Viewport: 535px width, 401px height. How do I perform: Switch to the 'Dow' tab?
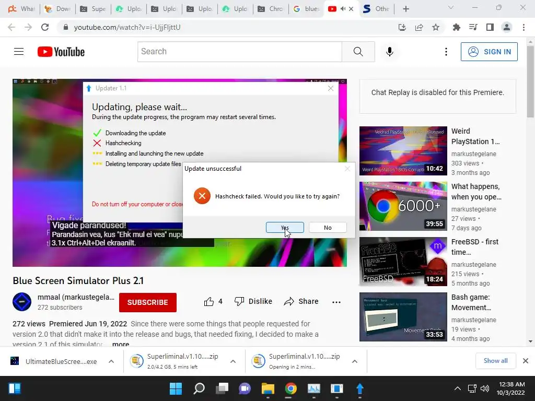click(57, 9)
